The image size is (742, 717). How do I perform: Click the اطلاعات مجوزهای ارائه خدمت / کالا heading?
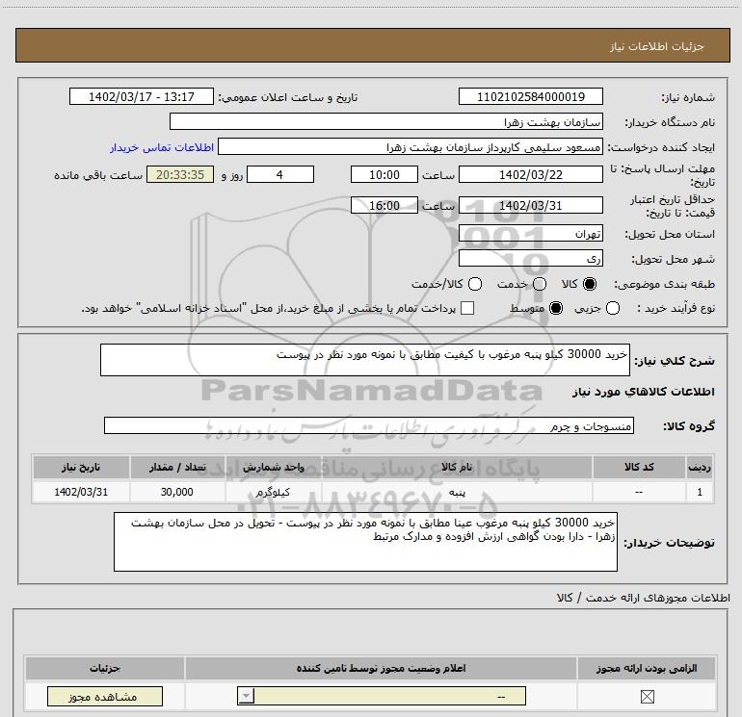pos(643,598)
